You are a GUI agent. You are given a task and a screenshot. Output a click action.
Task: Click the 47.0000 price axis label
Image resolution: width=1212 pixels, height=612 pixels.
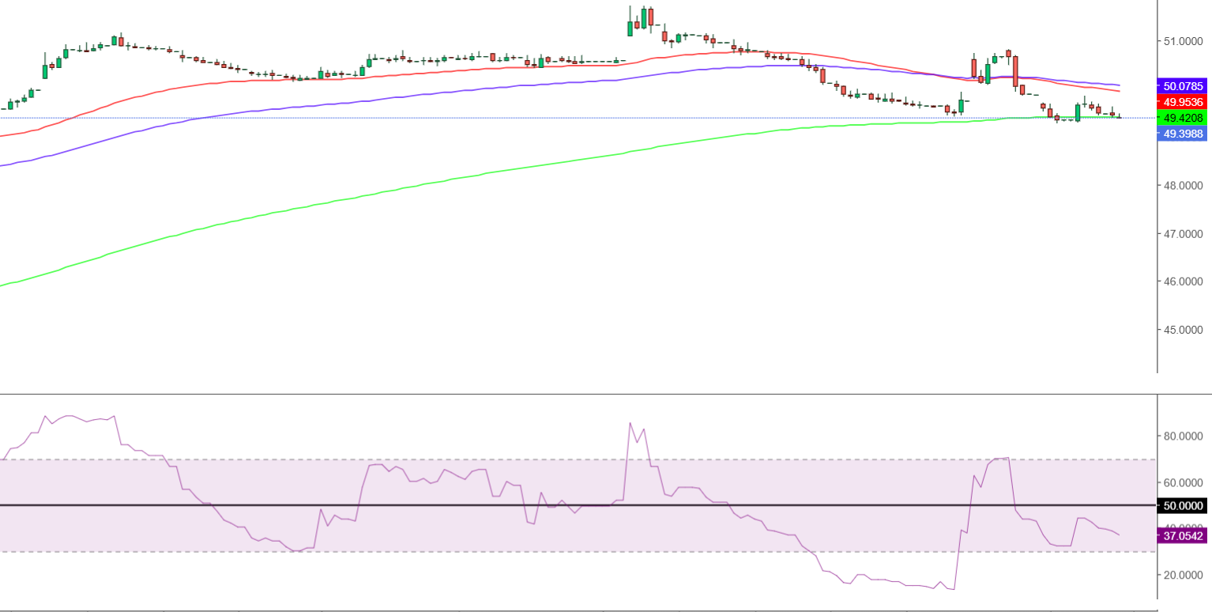tap(1183, 234)
